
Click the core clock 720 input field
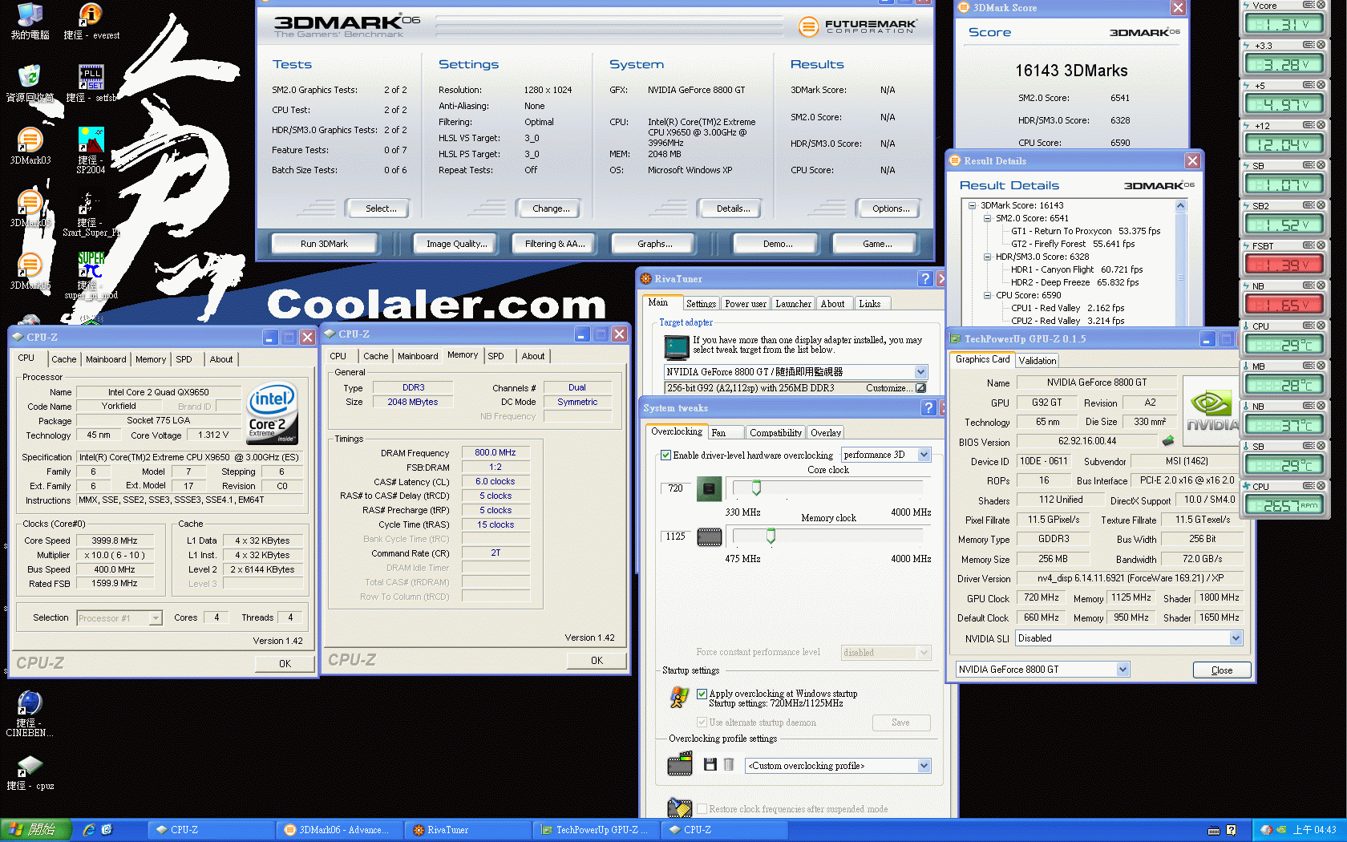click(677, 488)
